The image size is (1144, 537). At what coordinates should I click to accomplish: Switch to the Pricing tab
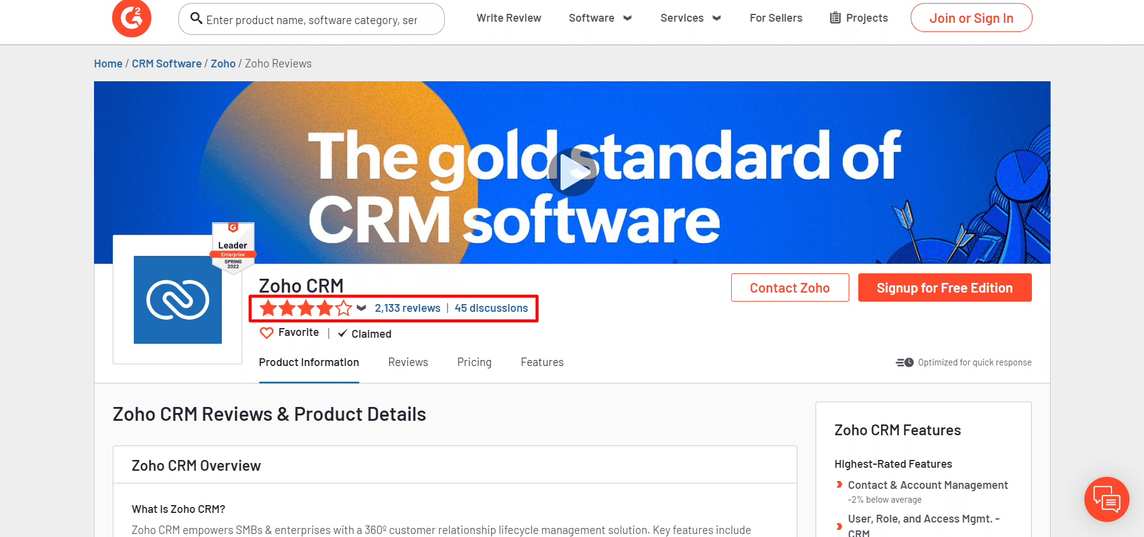[x=474, y=362]
